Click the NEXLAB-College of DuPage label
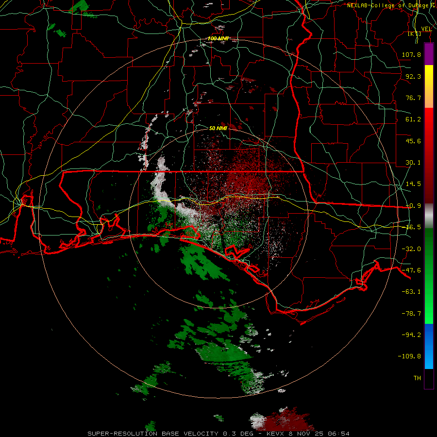This screenshot has width=437, height=437. pyautogui.click(x=389, y=5)
